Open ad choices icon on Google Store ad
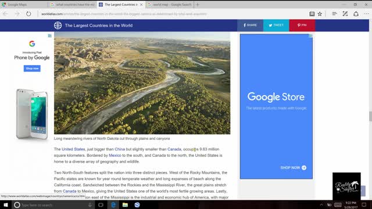 [310, 35]
